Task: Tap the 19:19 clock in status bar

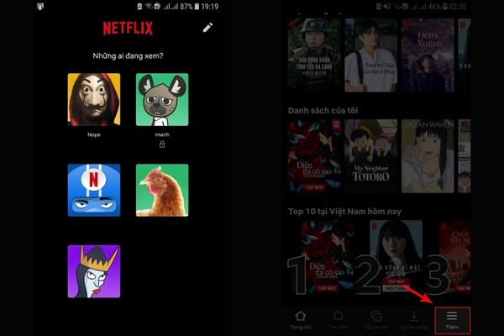Action: click(210, 7)
